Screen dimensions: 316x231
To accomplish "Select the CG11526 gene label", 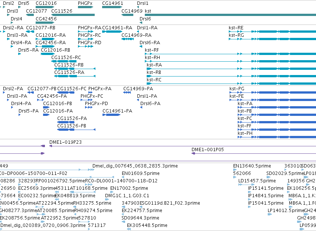I will point(62,11).
